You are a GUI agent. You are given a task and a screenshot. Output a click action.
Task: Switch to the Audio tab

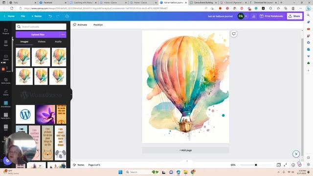(x=58, y=42)
